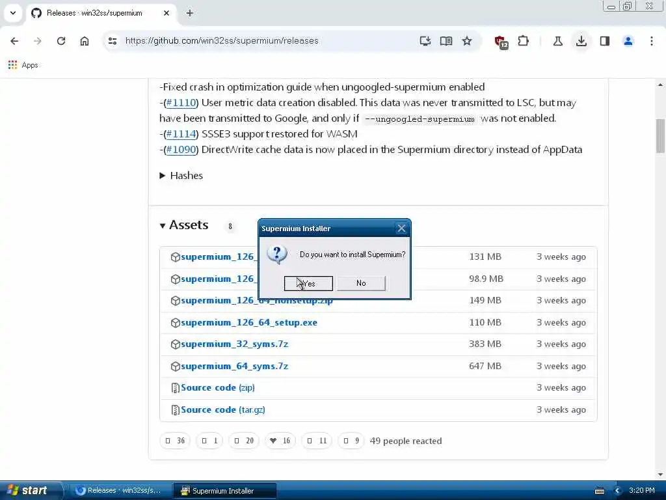
Task: Click the reaction with 36 votes
Action: click(x=175, y=441)
